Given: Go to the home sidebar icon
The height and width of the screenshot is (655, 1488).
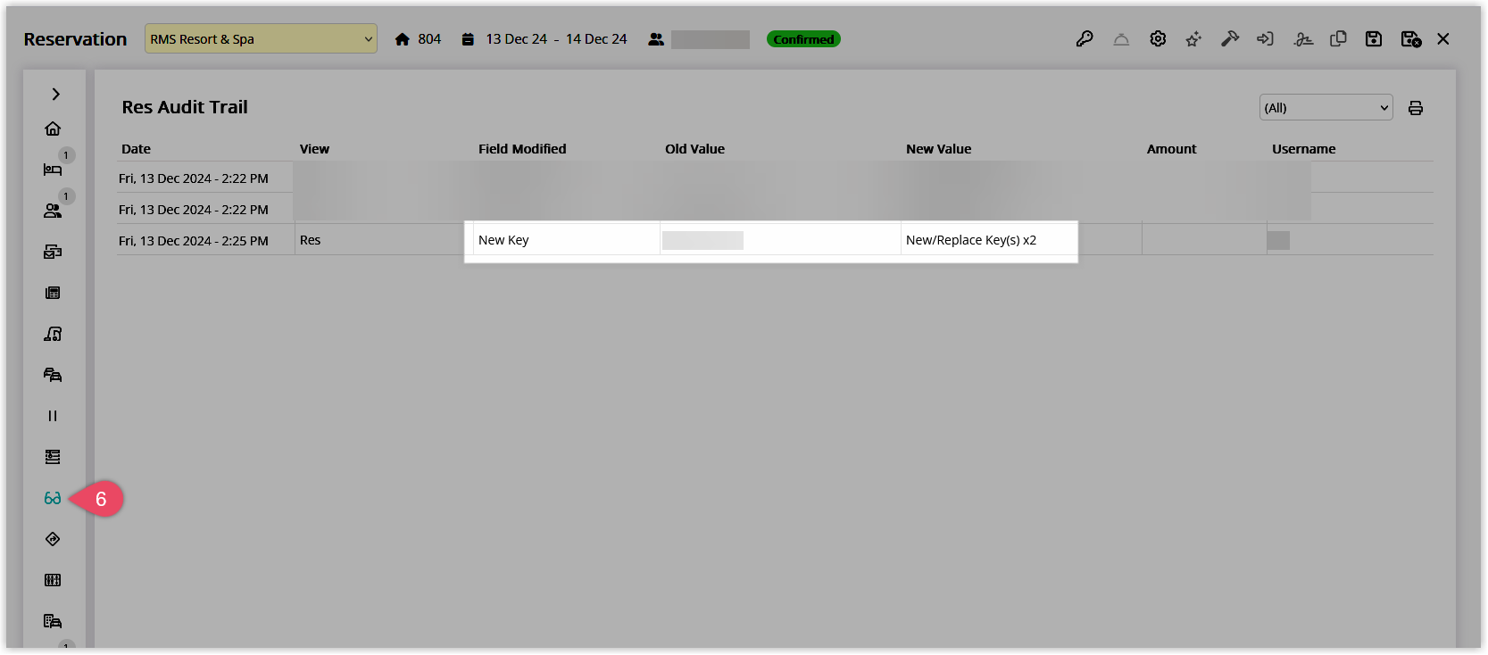Looking at the screenshot, I should click(x=53, y=129).
